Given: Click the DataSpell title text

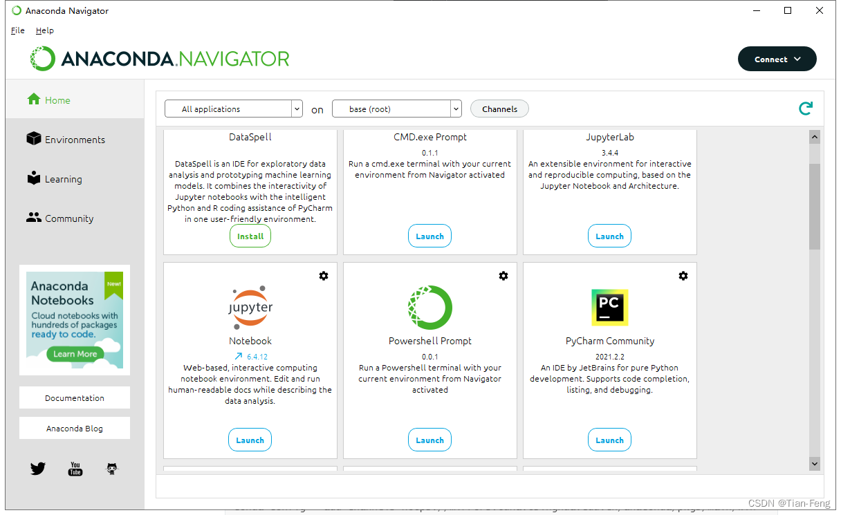Looking at the screenshot, I should tap(250, 137).
